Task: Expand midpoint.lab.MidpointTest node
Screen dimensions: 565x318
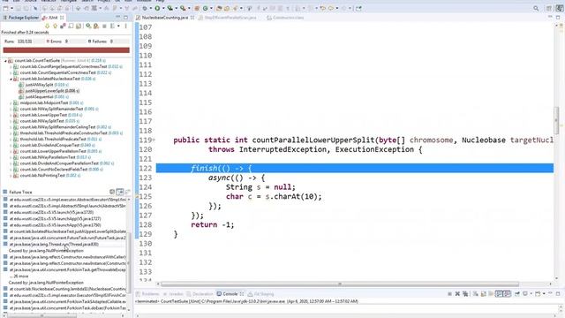Action: [11, 103]
